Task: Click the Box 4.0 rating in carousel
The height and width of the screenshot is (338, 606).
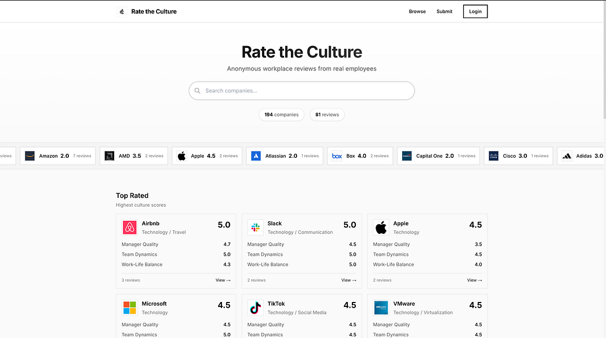Action: pyautogui.click(x=362, y=155)
